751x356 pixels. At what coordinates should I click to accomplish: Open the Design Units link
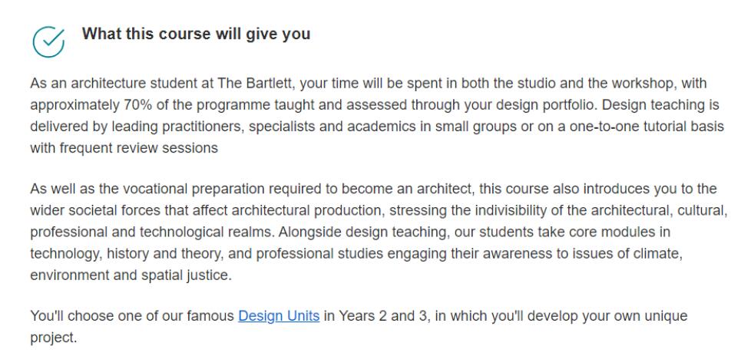[279, 316]
